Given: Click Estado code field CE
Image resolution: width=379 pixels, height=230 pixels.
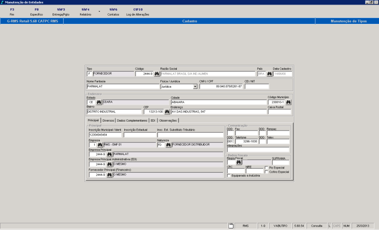Looking at the screenshot, I should pos(91,102).
